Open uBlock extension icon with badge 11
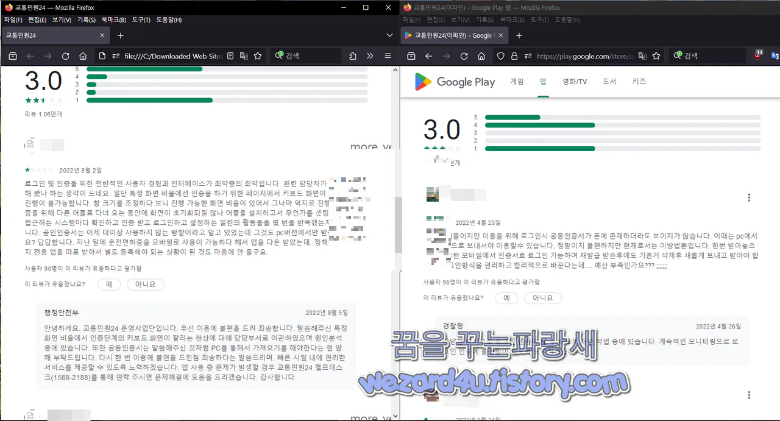Screen dimensions: 780x421 pyautogui.click(x=758, y=55)
